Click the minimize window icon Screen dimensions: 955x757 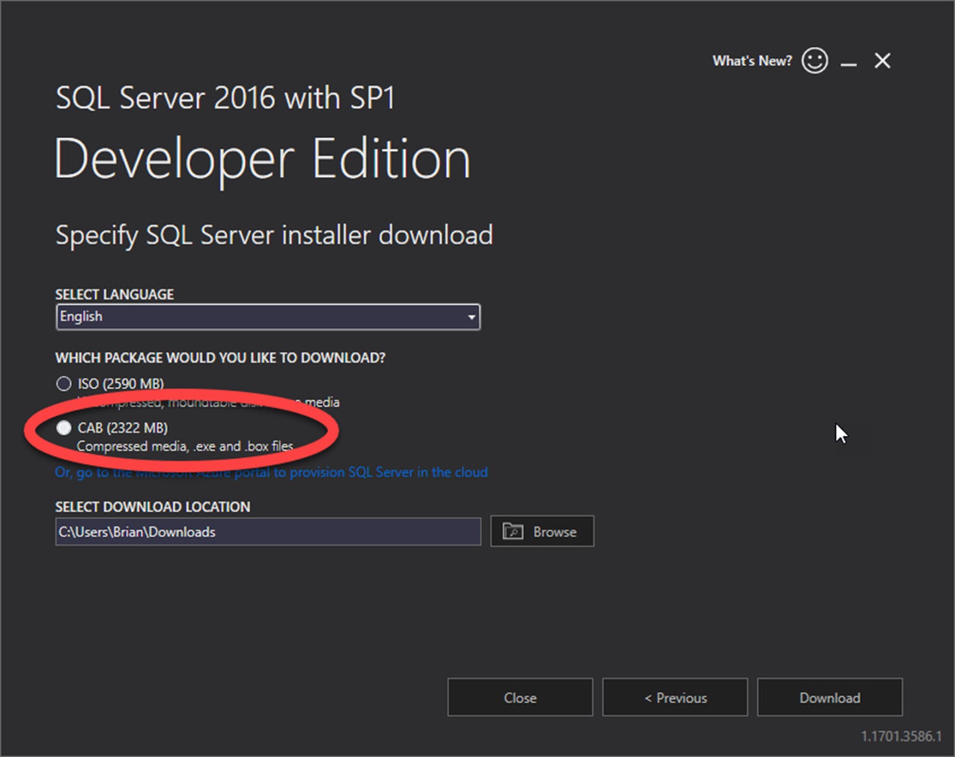(x=848, y=62)
